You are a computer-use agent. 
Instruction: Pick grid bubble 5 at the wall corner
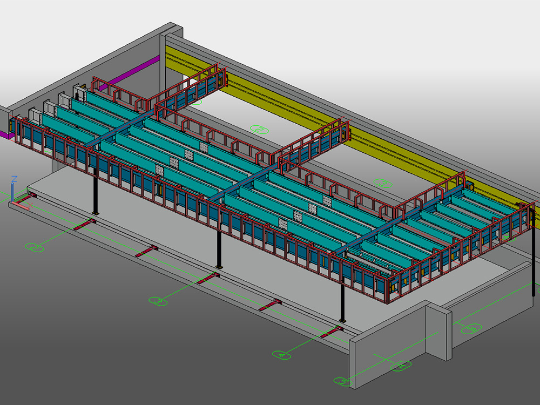pos(343,381)
